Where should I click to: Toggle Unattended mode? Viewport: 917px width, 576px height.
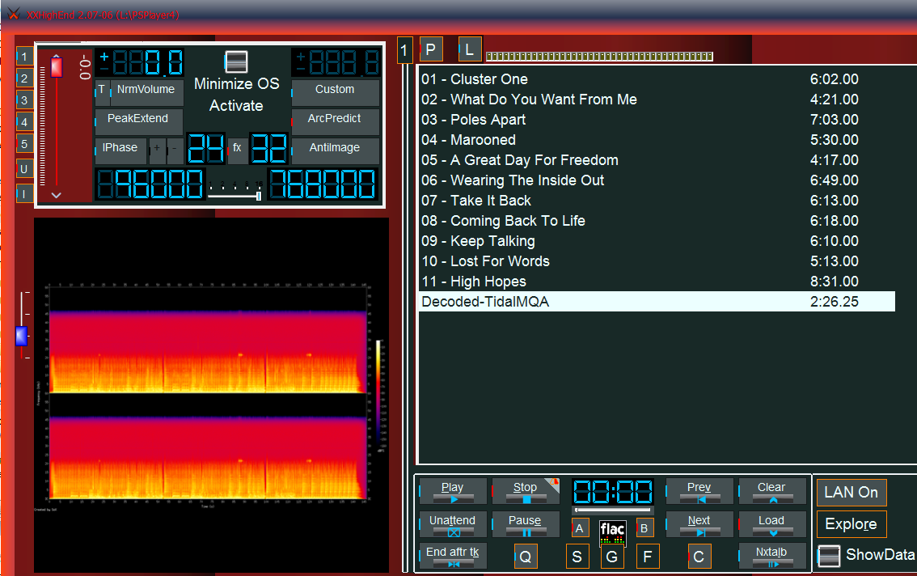(x=453, y=524)
